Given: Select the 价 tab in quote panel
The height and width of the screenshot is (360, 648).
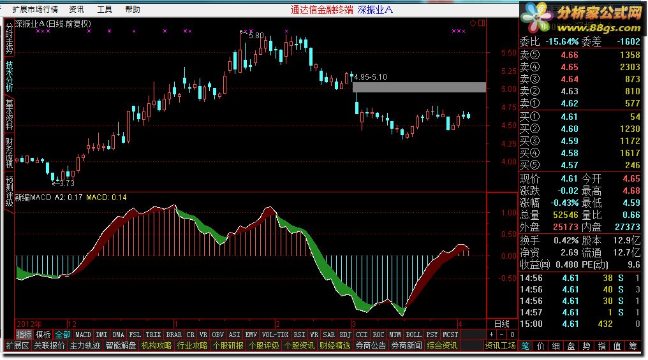Looking at the screenshot, I should coord(541,346).
